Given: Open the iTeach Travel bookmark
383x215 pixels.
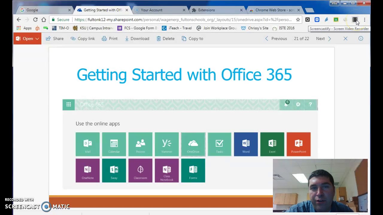Looking at the screenshot, I should pyautogui.click(x=177, y=28).
